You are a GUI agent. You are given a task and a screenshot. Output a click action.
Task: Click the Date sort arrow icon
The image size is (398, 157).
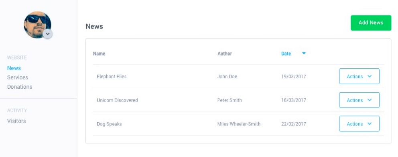(304, 54)
